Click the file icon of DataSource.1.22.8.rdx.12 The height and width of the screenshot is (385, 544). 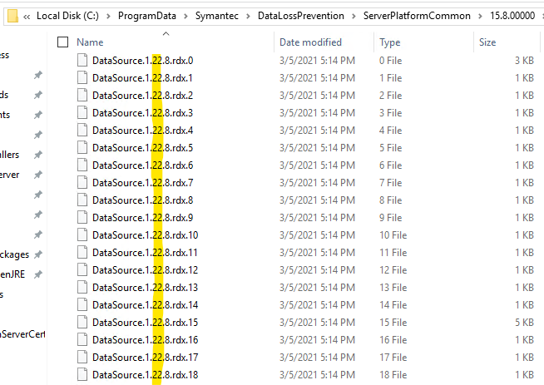point(82,270)
